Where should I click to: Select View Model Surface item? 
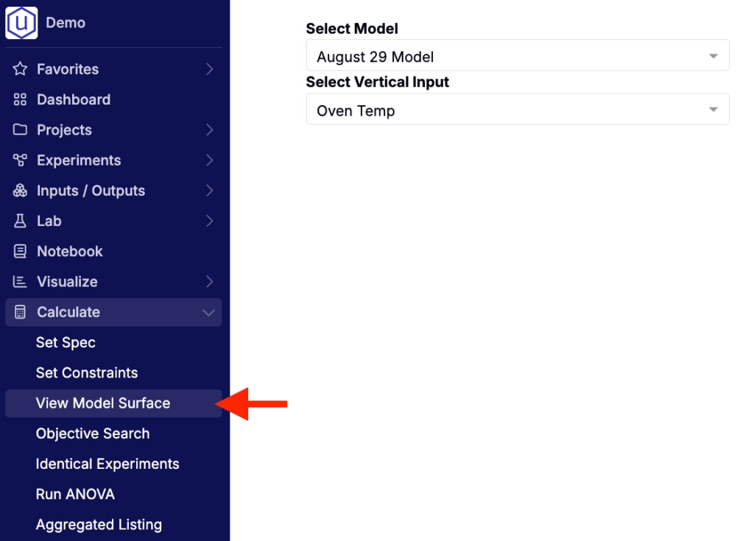pos(113,403)
